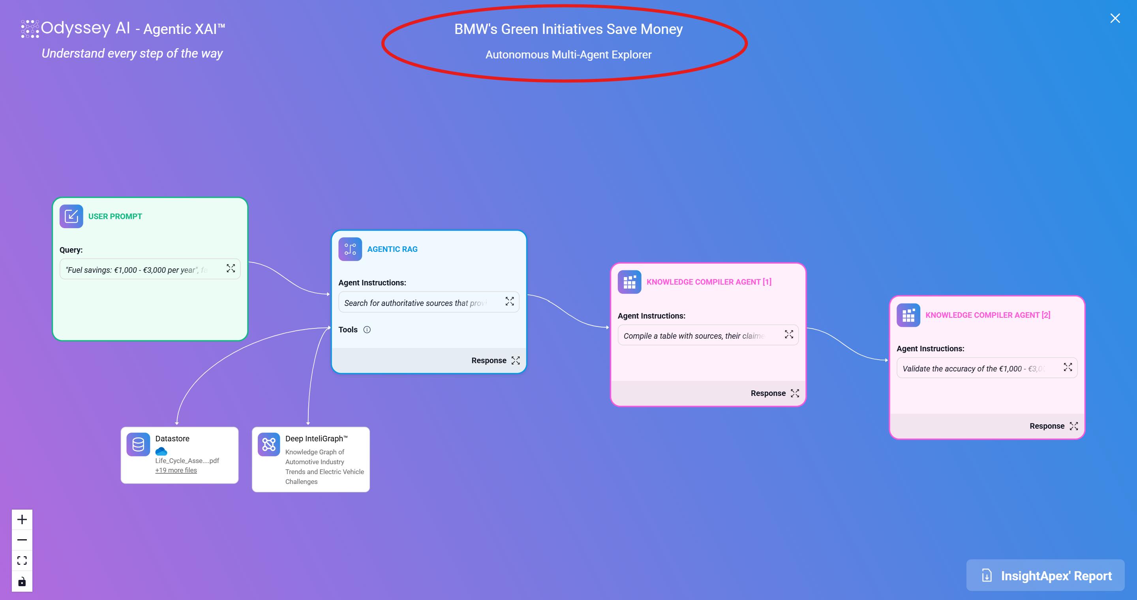
Task: Close the Agentic XAI explorer view
Action: pyautogui.click(x=1115, y=18)
